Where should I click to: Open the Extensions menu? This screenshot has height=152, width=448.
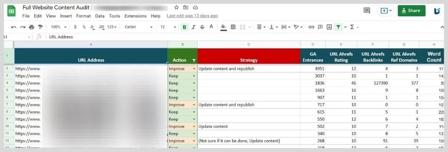(135, 16)
